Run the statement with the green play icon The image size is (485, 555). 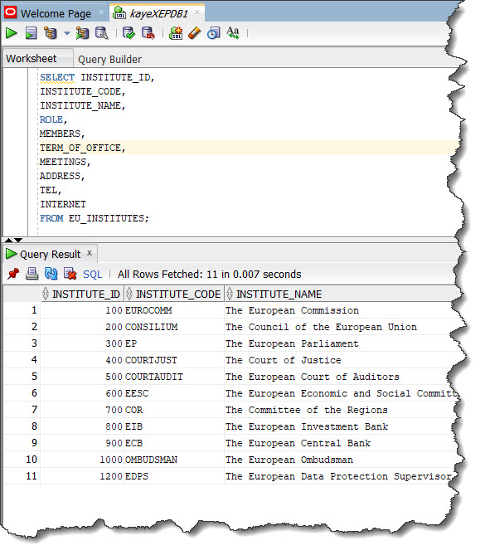tap(11, 33)
